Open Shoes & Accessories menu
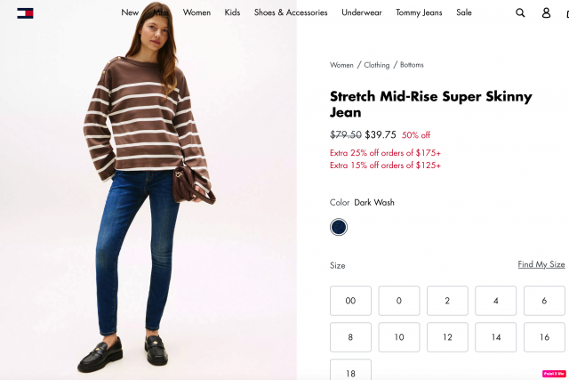Screen dimensions: 569x380 291,12
